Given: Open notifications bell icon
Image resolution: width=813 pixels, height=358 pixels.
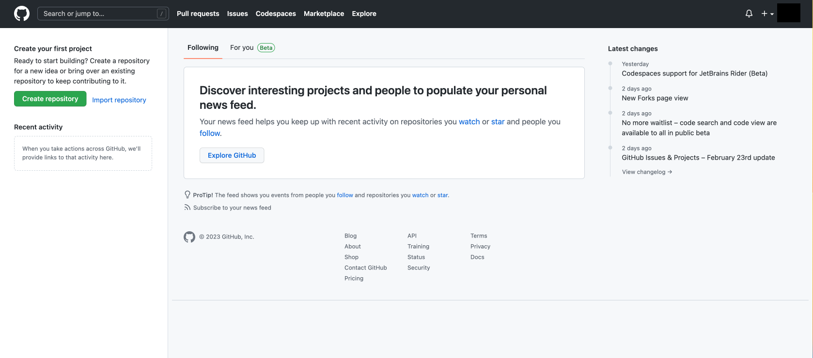Looking at the screenshot, I should pyautogui.click(x=749, y=14).
